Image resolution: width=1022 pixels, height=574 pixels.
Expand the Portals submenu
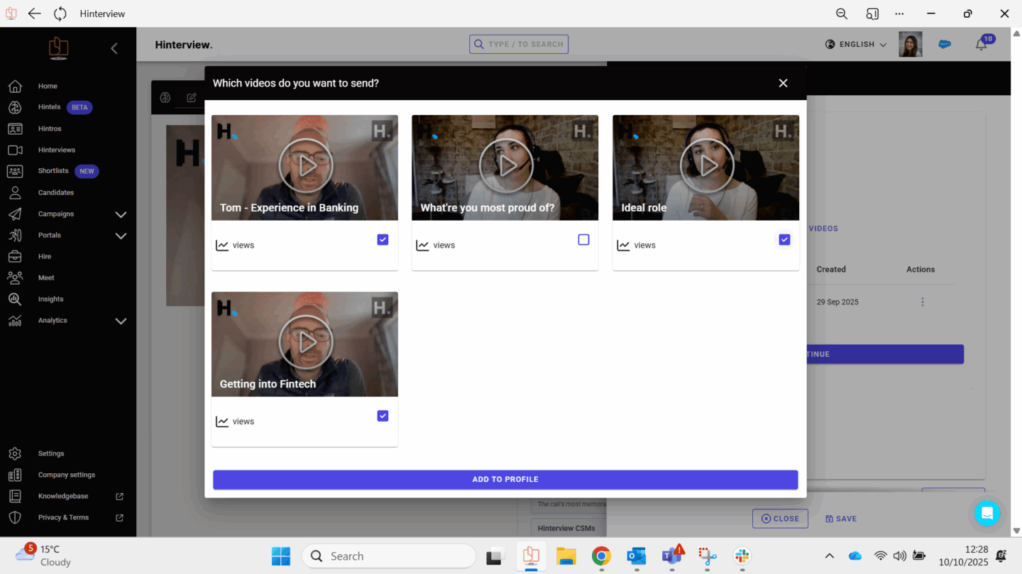coord(121,236)
